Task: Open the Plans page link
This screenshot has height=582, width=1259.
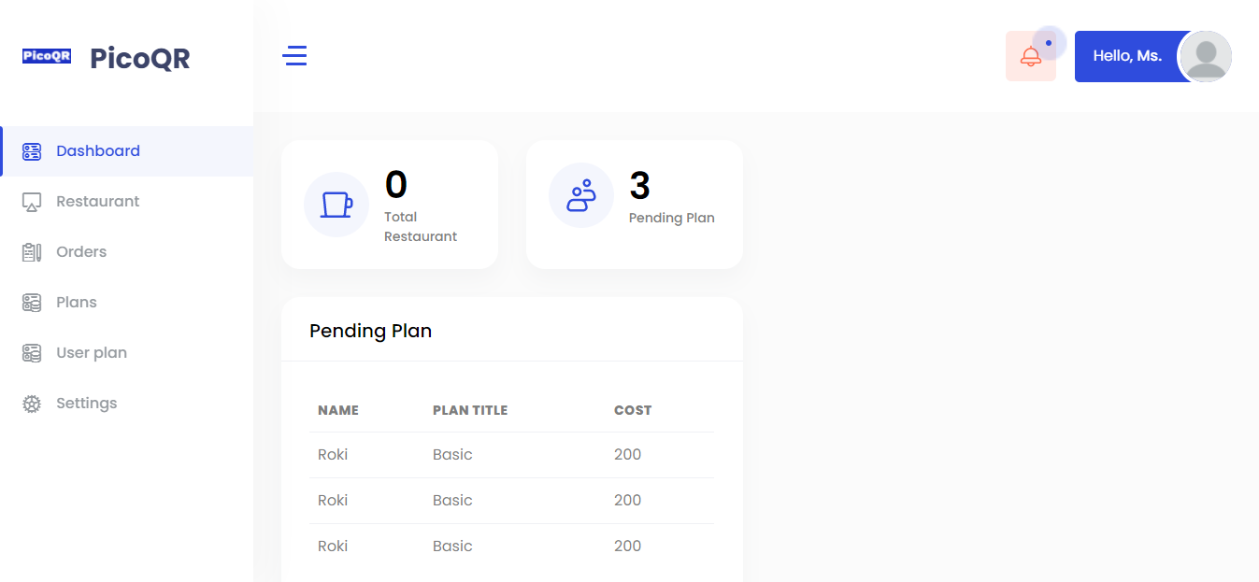Action: [77, 303]
